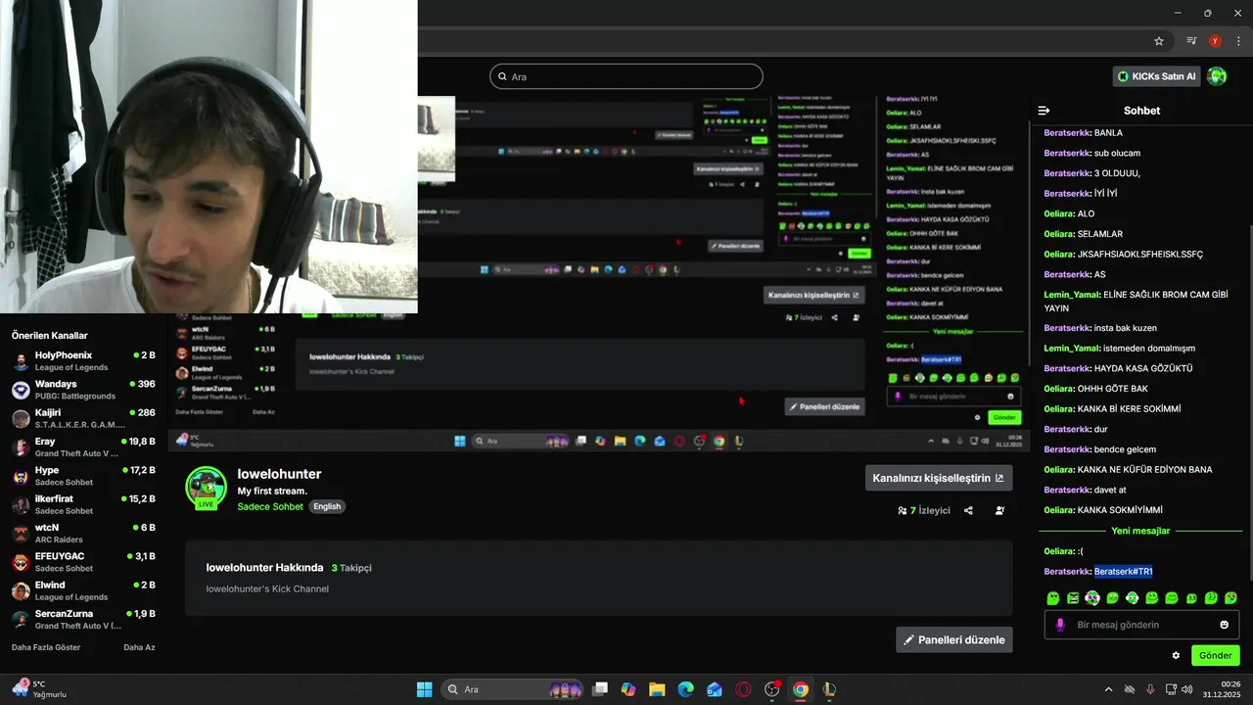Click the Kick search field 'Ara'
Screen dimensions: 1253x705
coord(626,76)
